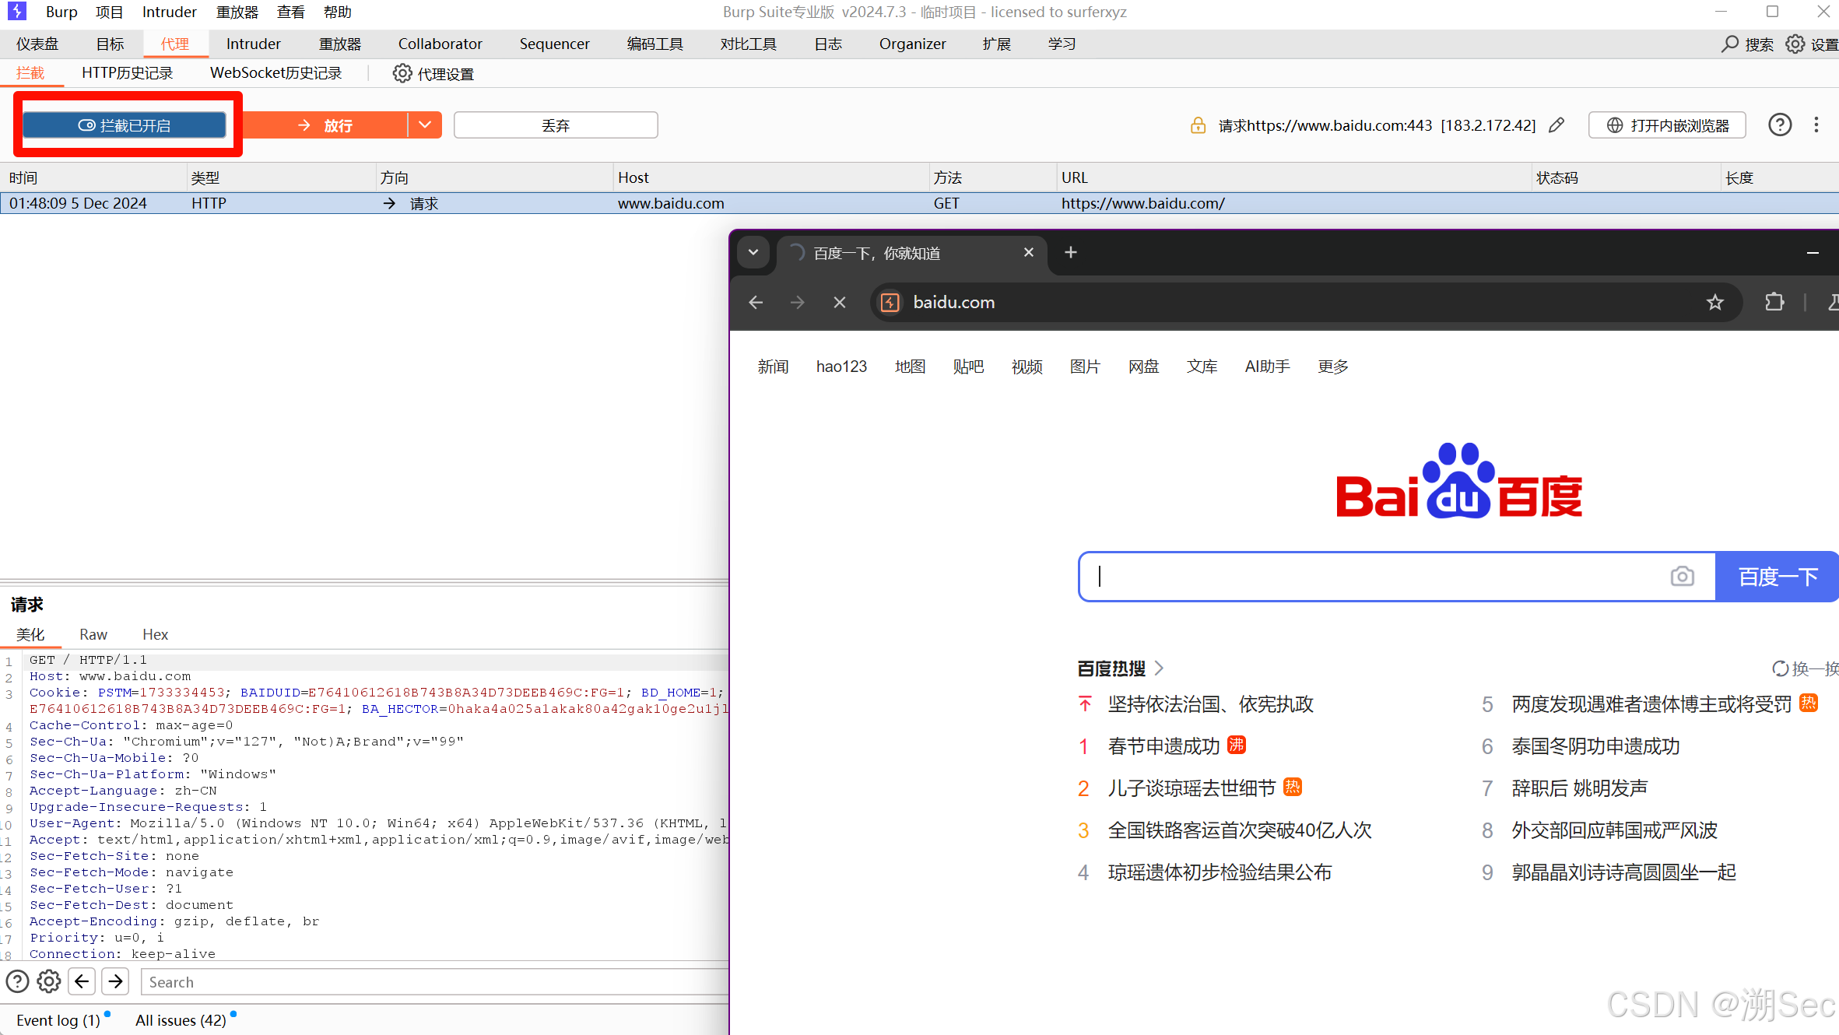Screen dimensions: 1839x1035
Task: Open help question mark icon in intercept toolbar
Action: coord(1780,125)
